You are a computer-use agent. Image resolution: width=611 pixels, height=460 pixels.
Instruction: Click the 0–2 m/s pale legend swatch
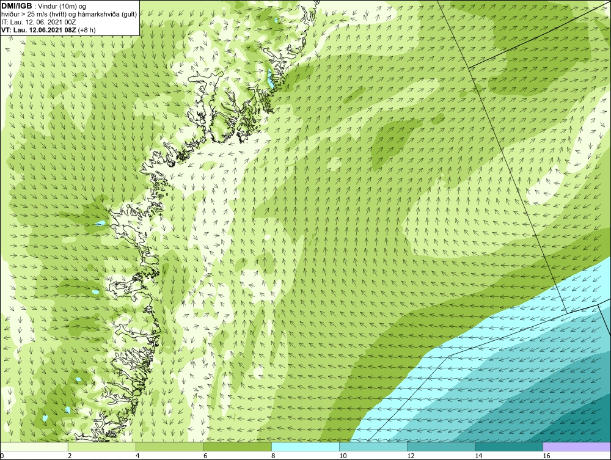point(34,447)
